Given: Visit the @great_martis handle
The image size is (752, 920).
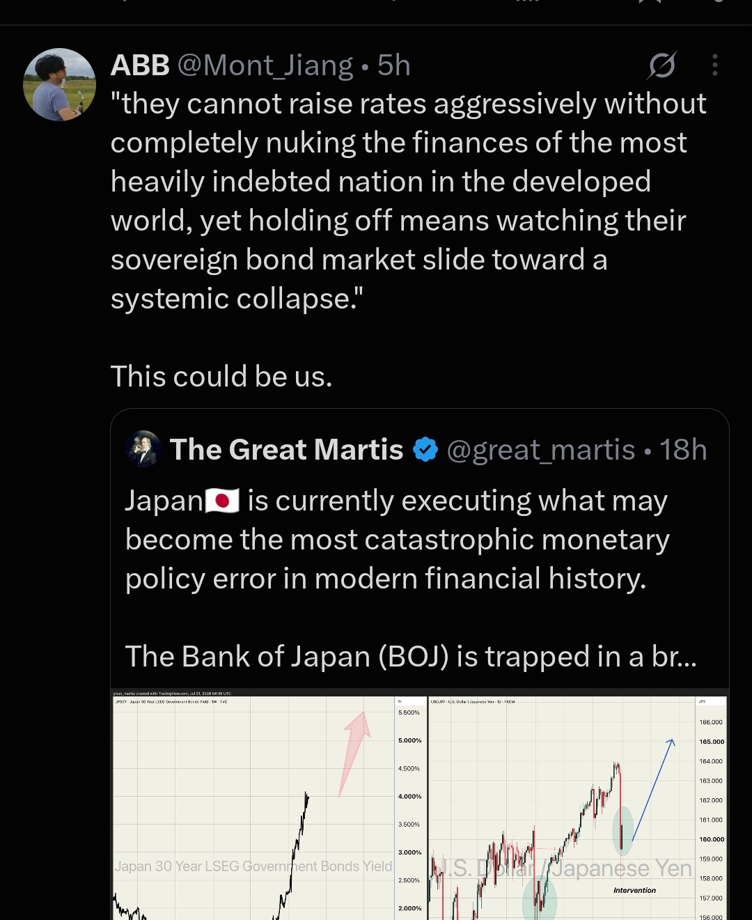Looking at the screenshot, I should tap(540, 450).
